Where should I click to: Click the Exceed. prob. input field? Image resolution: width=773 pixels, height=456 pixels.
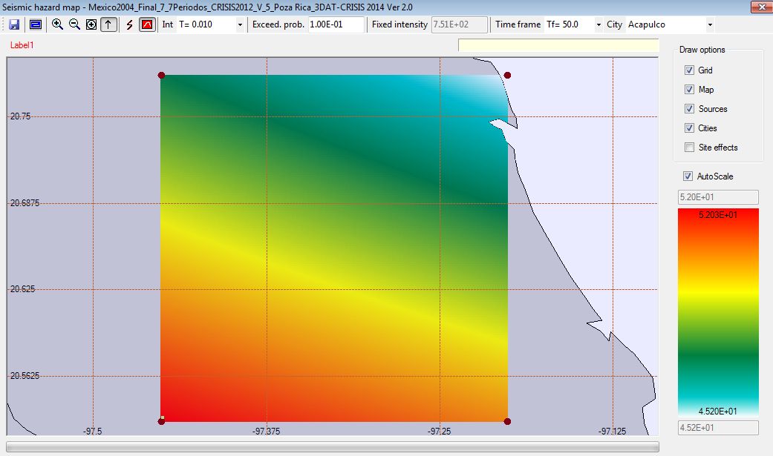[x=336, y=25]
